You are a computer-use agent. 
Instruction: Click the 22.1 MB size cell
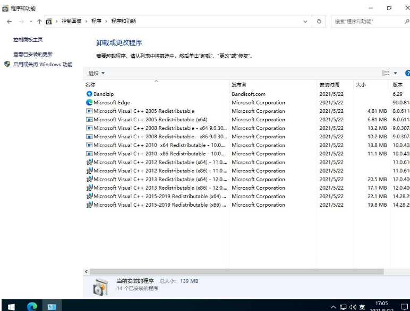coord(377,196)
